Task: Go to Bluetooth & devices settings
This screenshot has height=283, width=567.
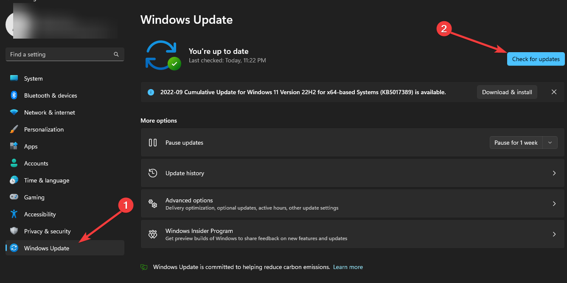Action: tap(65, 95)
